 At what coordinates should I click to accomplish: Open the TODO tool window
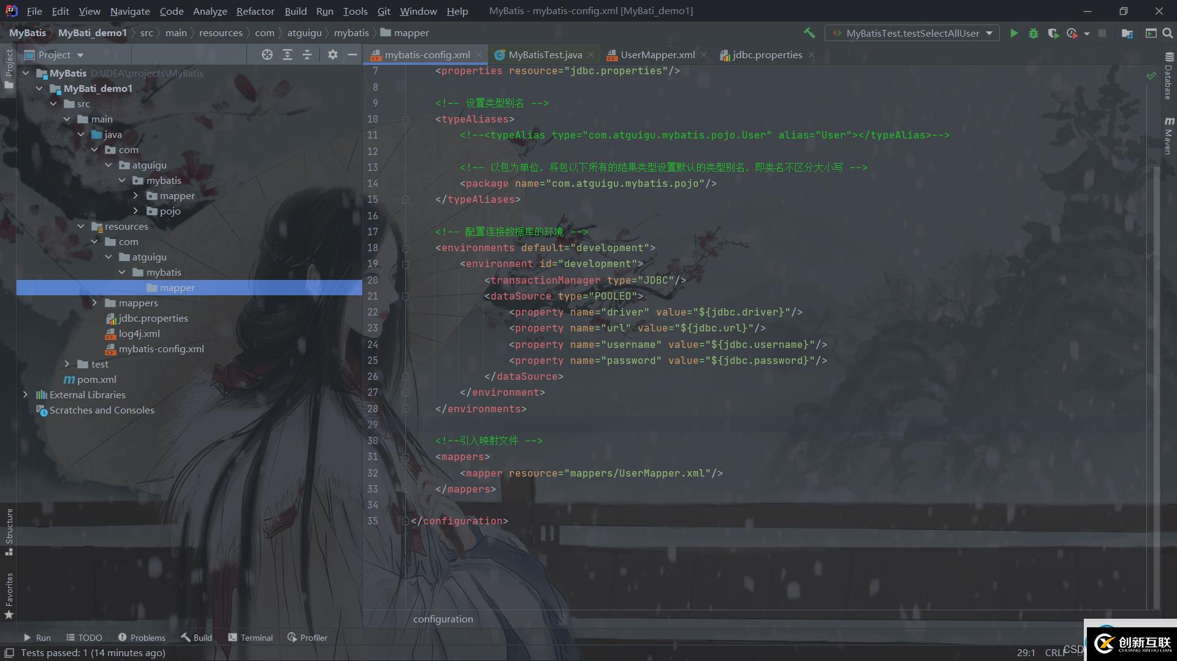[x=84, y=637]
